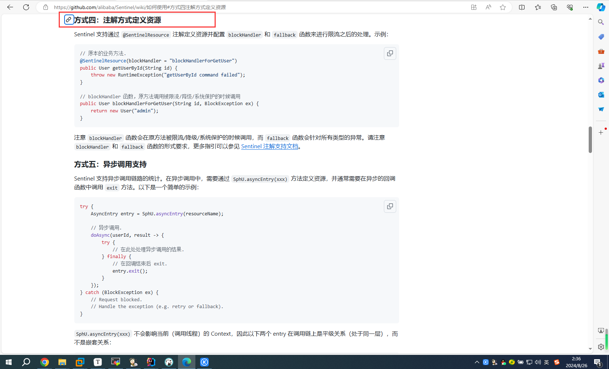609x369 pixels.
Task: Open the apps available icon in address bar
Action: [x=474, y=7]
